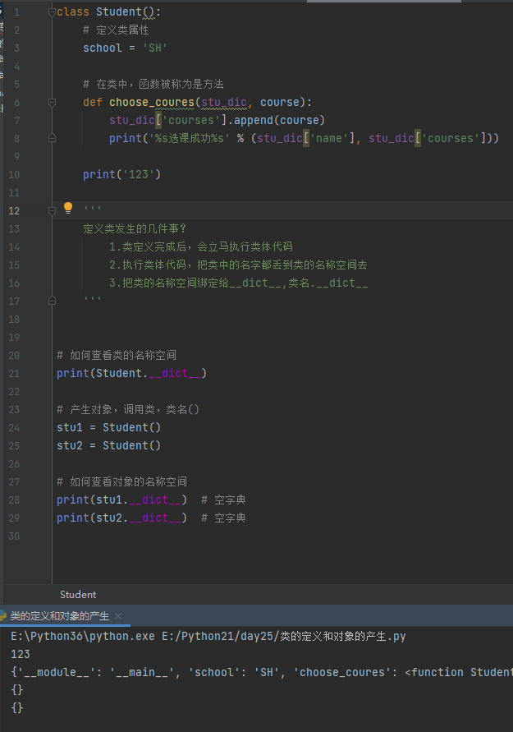
Task: Click line number 12 in gutter
Action: (x=14, y=211)
